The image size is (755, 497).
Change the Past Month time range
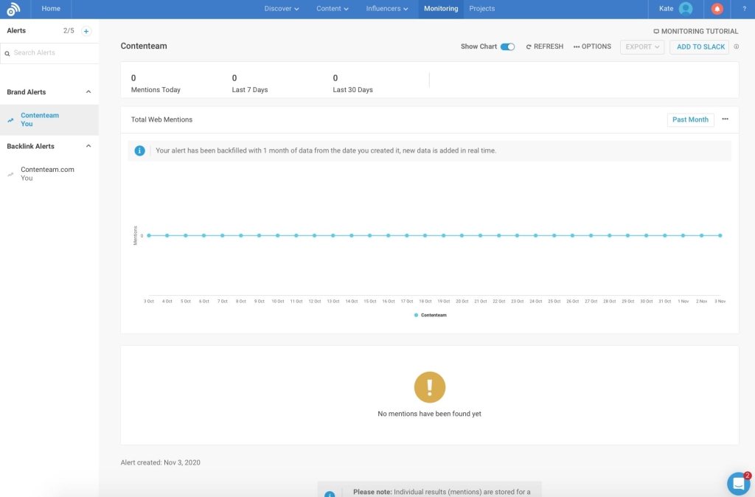690,119
